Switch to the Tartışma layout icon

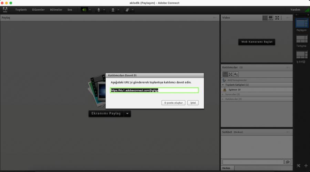tap(302, 39)
